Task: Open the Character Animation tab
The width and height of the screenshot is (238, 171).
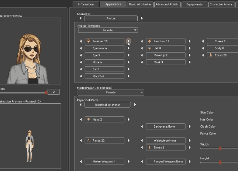Action: pyautogui.click(x=221, y=4)
